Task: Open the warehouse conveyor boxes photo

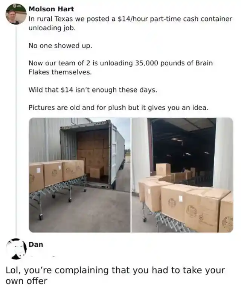Action: (x=182, y=175)
